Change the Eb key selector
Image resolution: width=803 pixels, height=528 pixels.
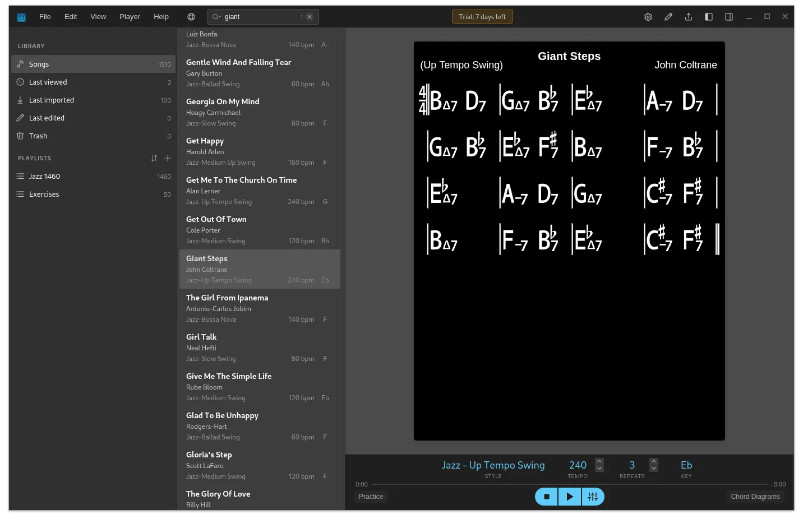pyautogui.click(x=686, y=465)
